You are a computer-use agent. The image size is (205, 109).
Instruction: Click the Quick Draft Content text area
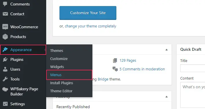193,95
